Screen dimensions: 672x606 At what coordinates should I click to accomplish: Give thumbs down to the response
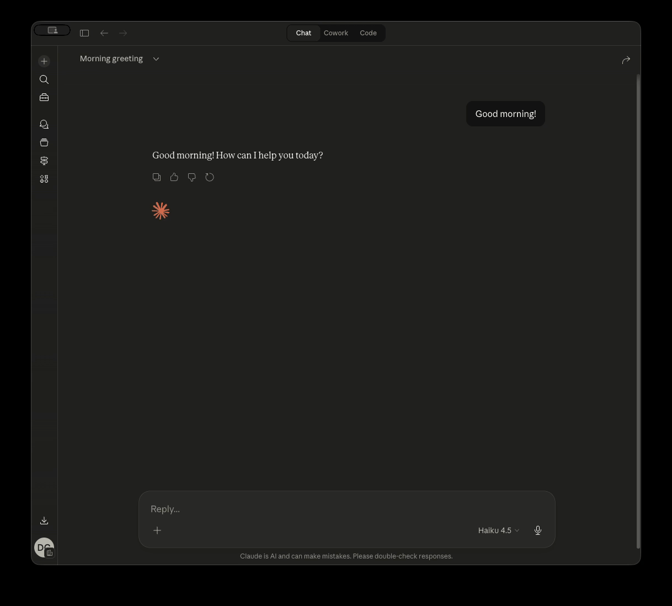coord(192,177)
